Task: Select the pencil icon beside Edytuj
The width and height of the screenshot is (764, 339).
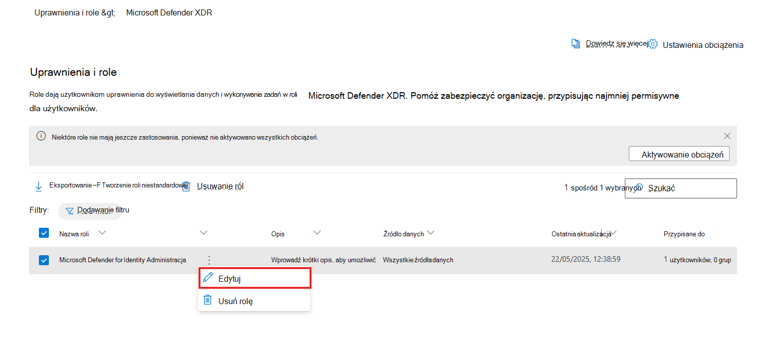Action: (208, 277)
